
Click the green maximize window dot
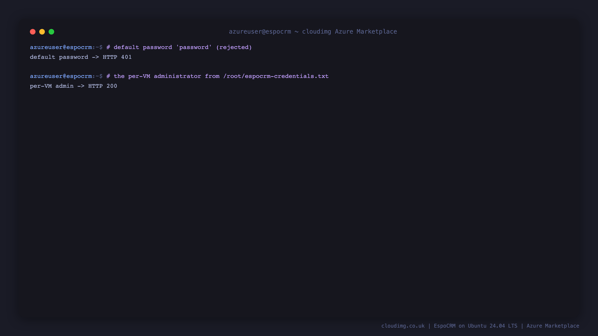tap(51, 32)
